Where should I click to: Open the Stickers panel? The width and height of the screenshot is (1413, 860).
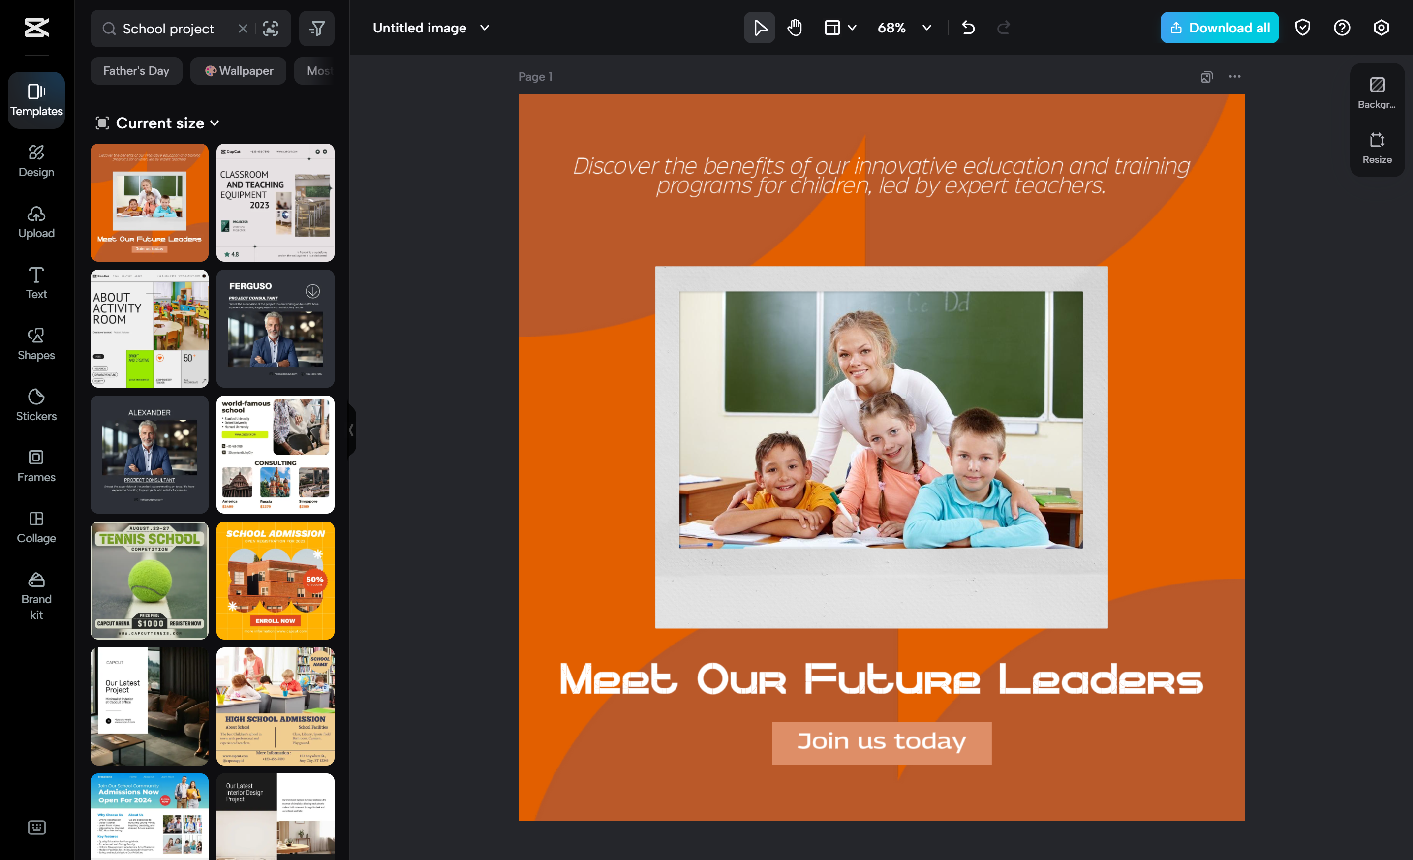pos(36,405)
